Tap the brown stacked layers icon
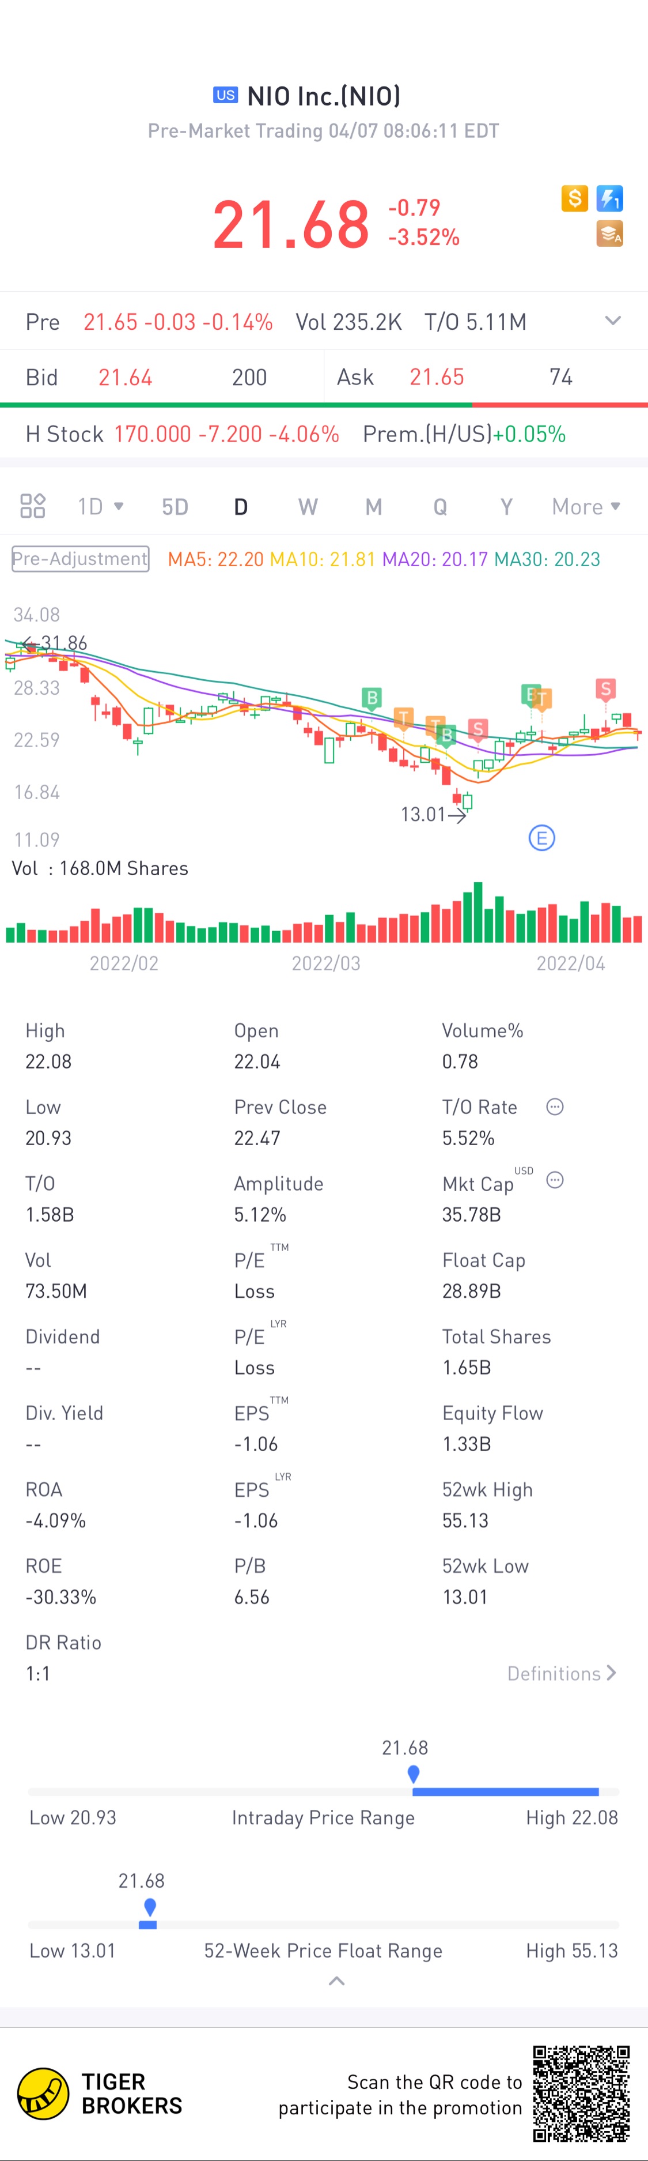The width and height of the screenshot is (648, 2161). click(x=609, y=234)
